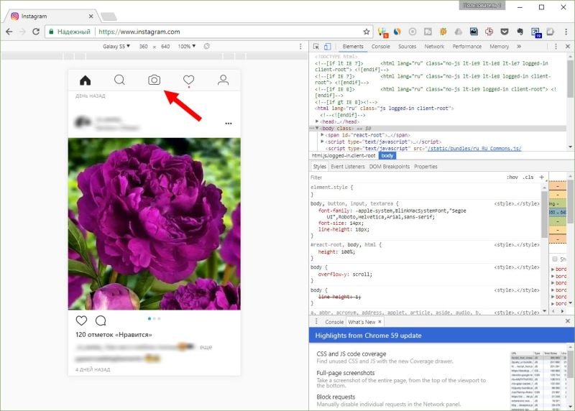Screen dimensions: 575x411
Task: Open console drawer three-dot menu
Action: coord(316,321)
